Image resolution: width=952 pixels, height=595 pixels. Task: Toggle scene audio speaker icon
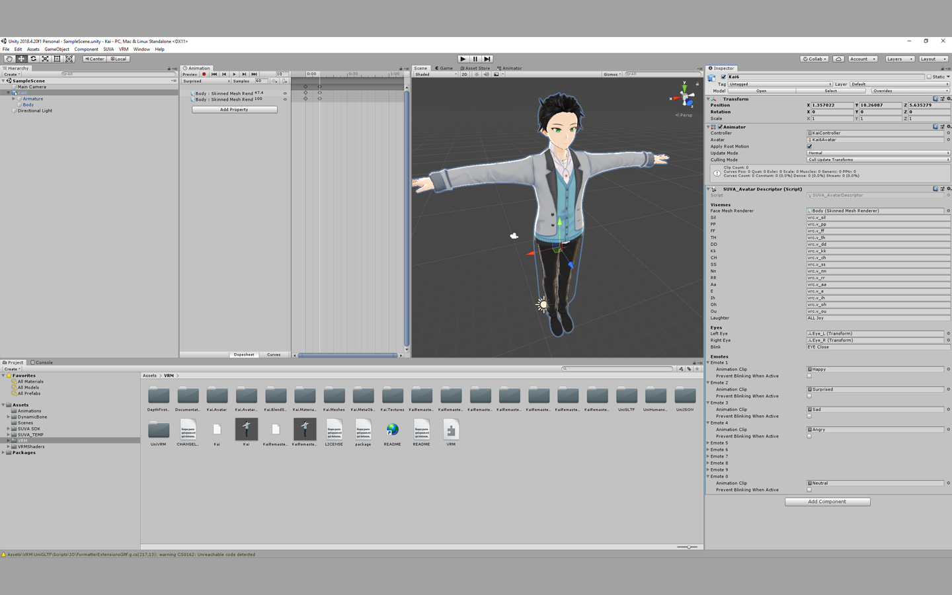click(486, 75)
